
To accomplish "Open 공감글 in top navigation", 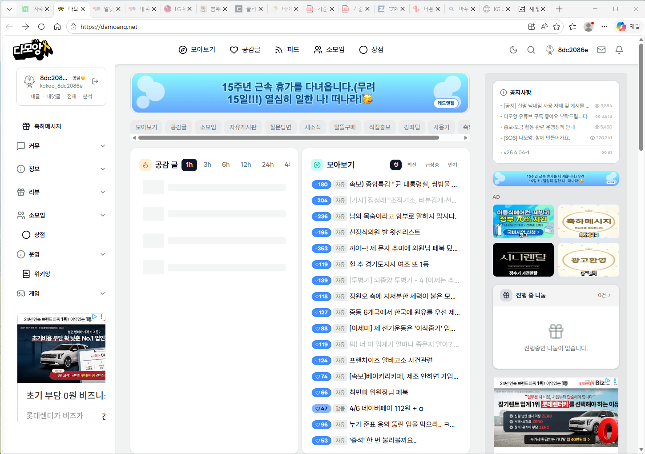I will click(245, 49).
